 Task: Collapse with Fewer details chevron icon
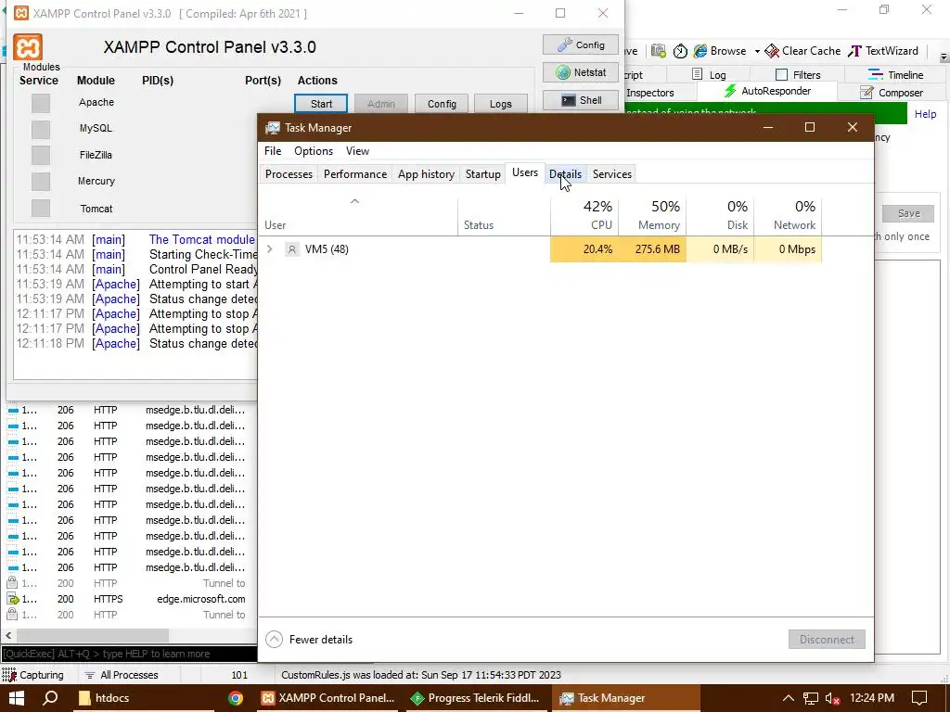tap(274, 640)
